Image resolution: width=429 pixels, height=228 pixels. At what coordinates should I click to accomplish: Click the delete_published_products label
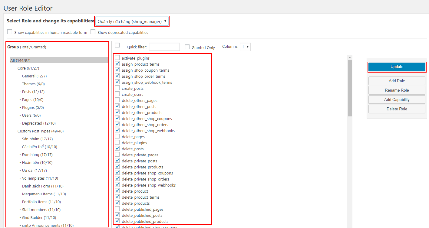coord(145,221)
